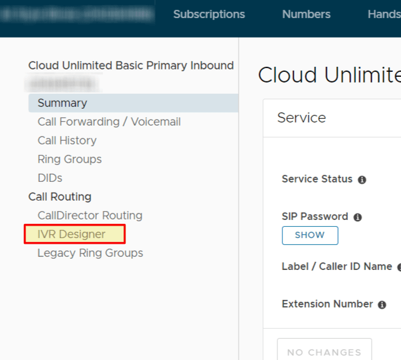Viewport: 401px width, 360px height.
Task: Select Summary in the sidebar
Action: click(62, 103)
